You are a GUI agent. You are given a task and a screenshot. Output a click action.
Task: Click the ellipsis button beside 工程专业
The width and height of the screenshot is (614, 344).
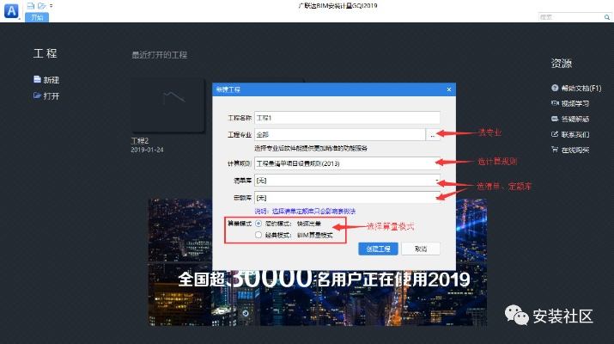point(433,135)
